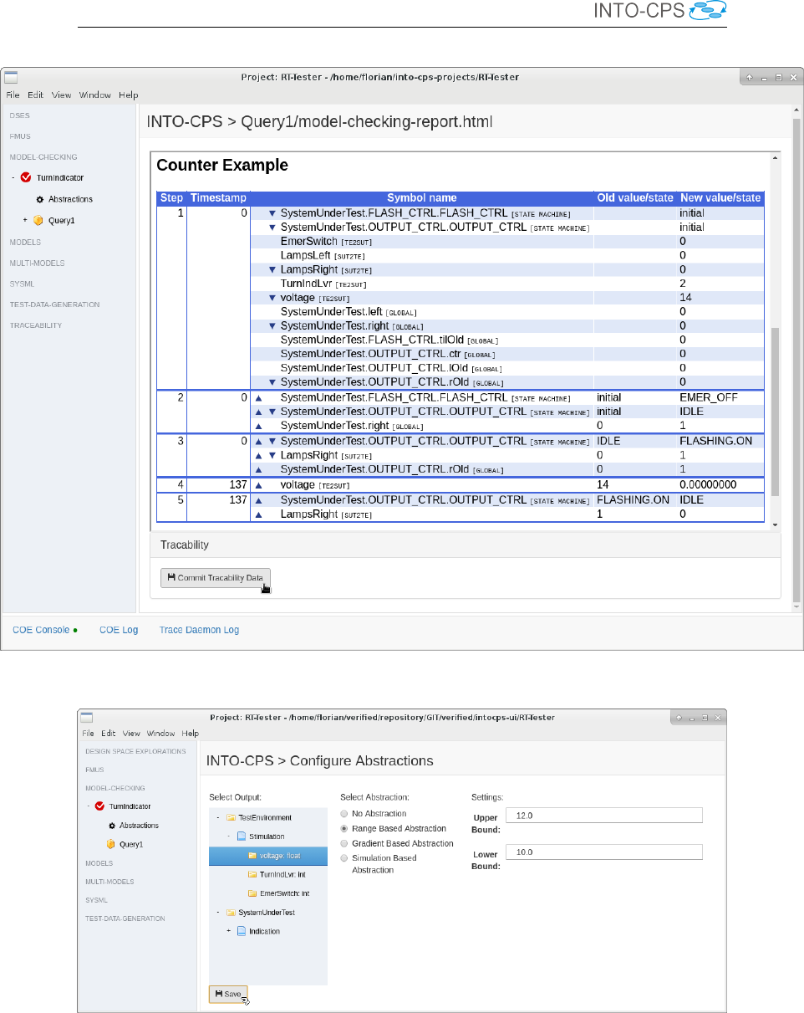Open File menu in report window

point(13,95)
